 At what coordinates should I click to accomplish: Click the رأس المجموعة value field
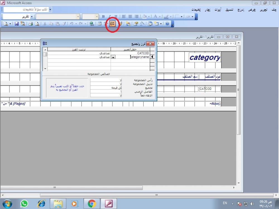click(106, 80)
